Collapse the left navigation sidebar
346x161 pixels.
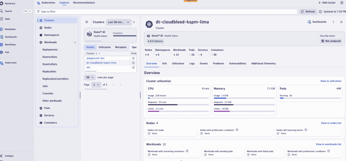click(x=9, y=156)
